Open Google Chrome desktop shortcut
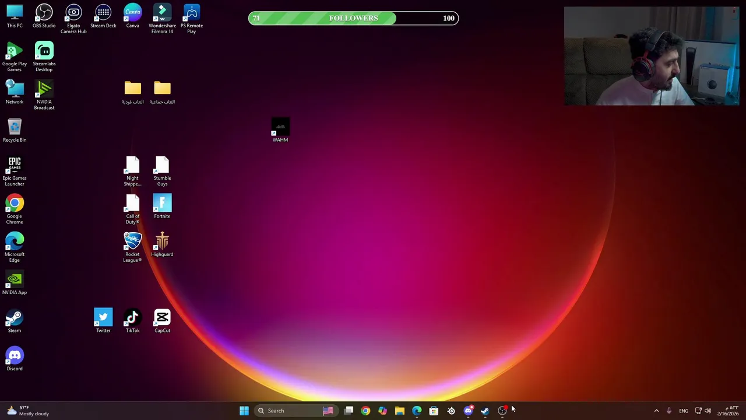746x420 pixels. [15, 209]
